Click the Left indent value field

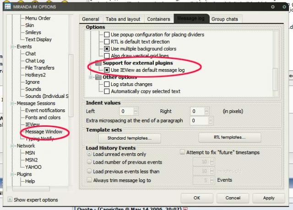[127, 111]
